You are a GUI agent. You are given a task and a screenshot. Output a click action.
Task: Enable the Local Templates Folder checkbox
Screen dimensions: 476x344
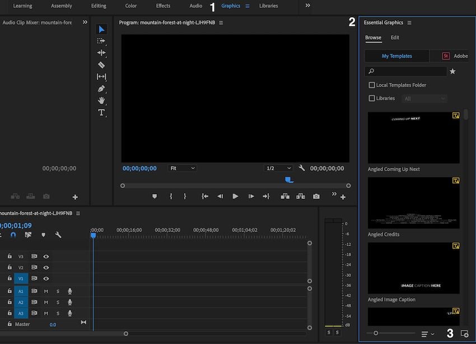tap(372, 85)
